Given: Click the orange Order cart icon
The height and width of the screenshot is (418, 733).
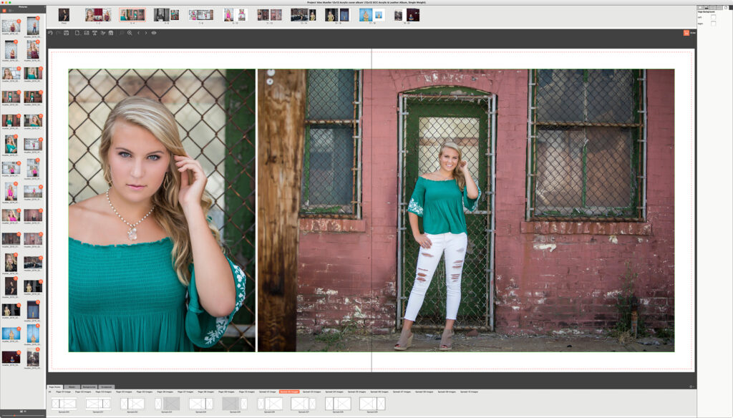Looking at the screenshot, I should pos(685,33).
